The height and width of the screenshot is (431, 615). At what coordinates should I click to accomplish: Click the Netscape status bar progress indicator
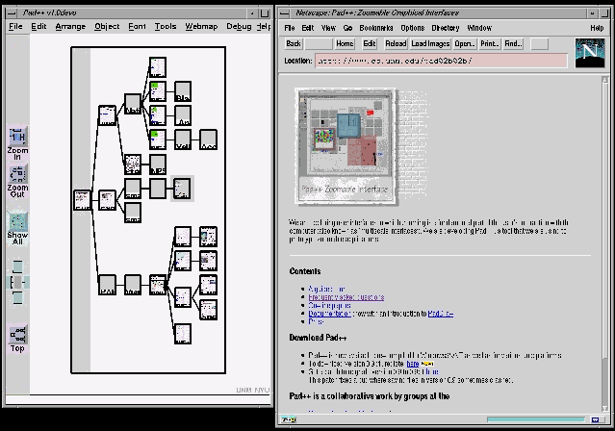tap(536, 419)
